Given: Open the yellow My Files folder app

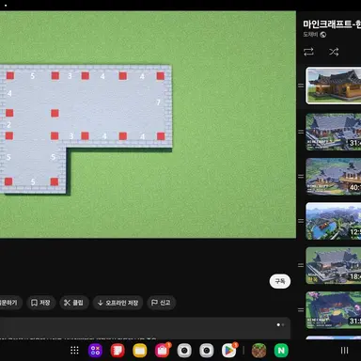Looking at the screenshot, I should tap(140, 351).
